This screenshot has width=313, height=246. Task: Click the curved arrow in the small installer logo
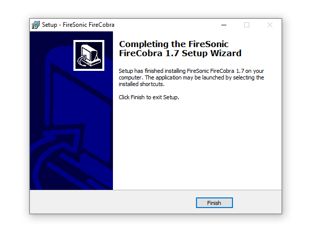point(82,61)
